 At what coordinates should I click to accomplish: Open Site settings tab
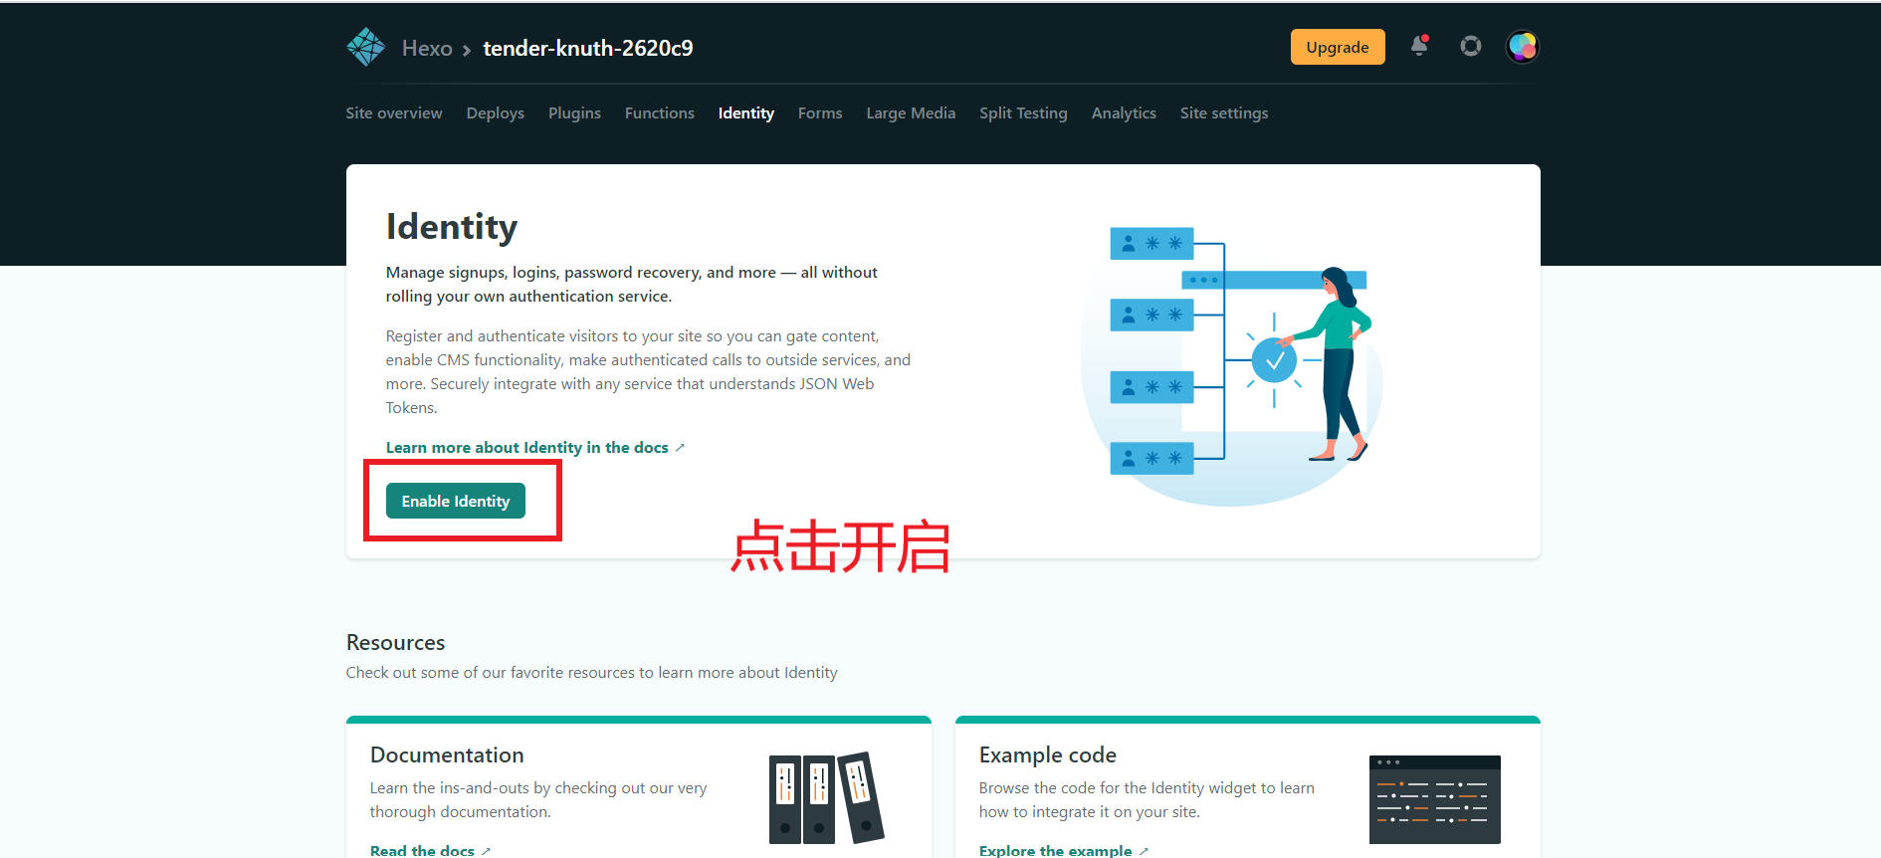tap(1224, 113)
